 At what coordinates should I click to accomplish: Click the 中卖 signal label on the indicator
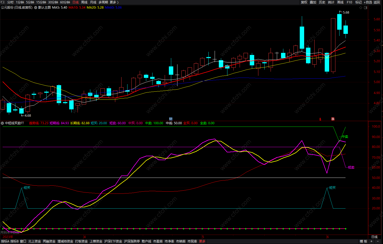pos(345,137)
